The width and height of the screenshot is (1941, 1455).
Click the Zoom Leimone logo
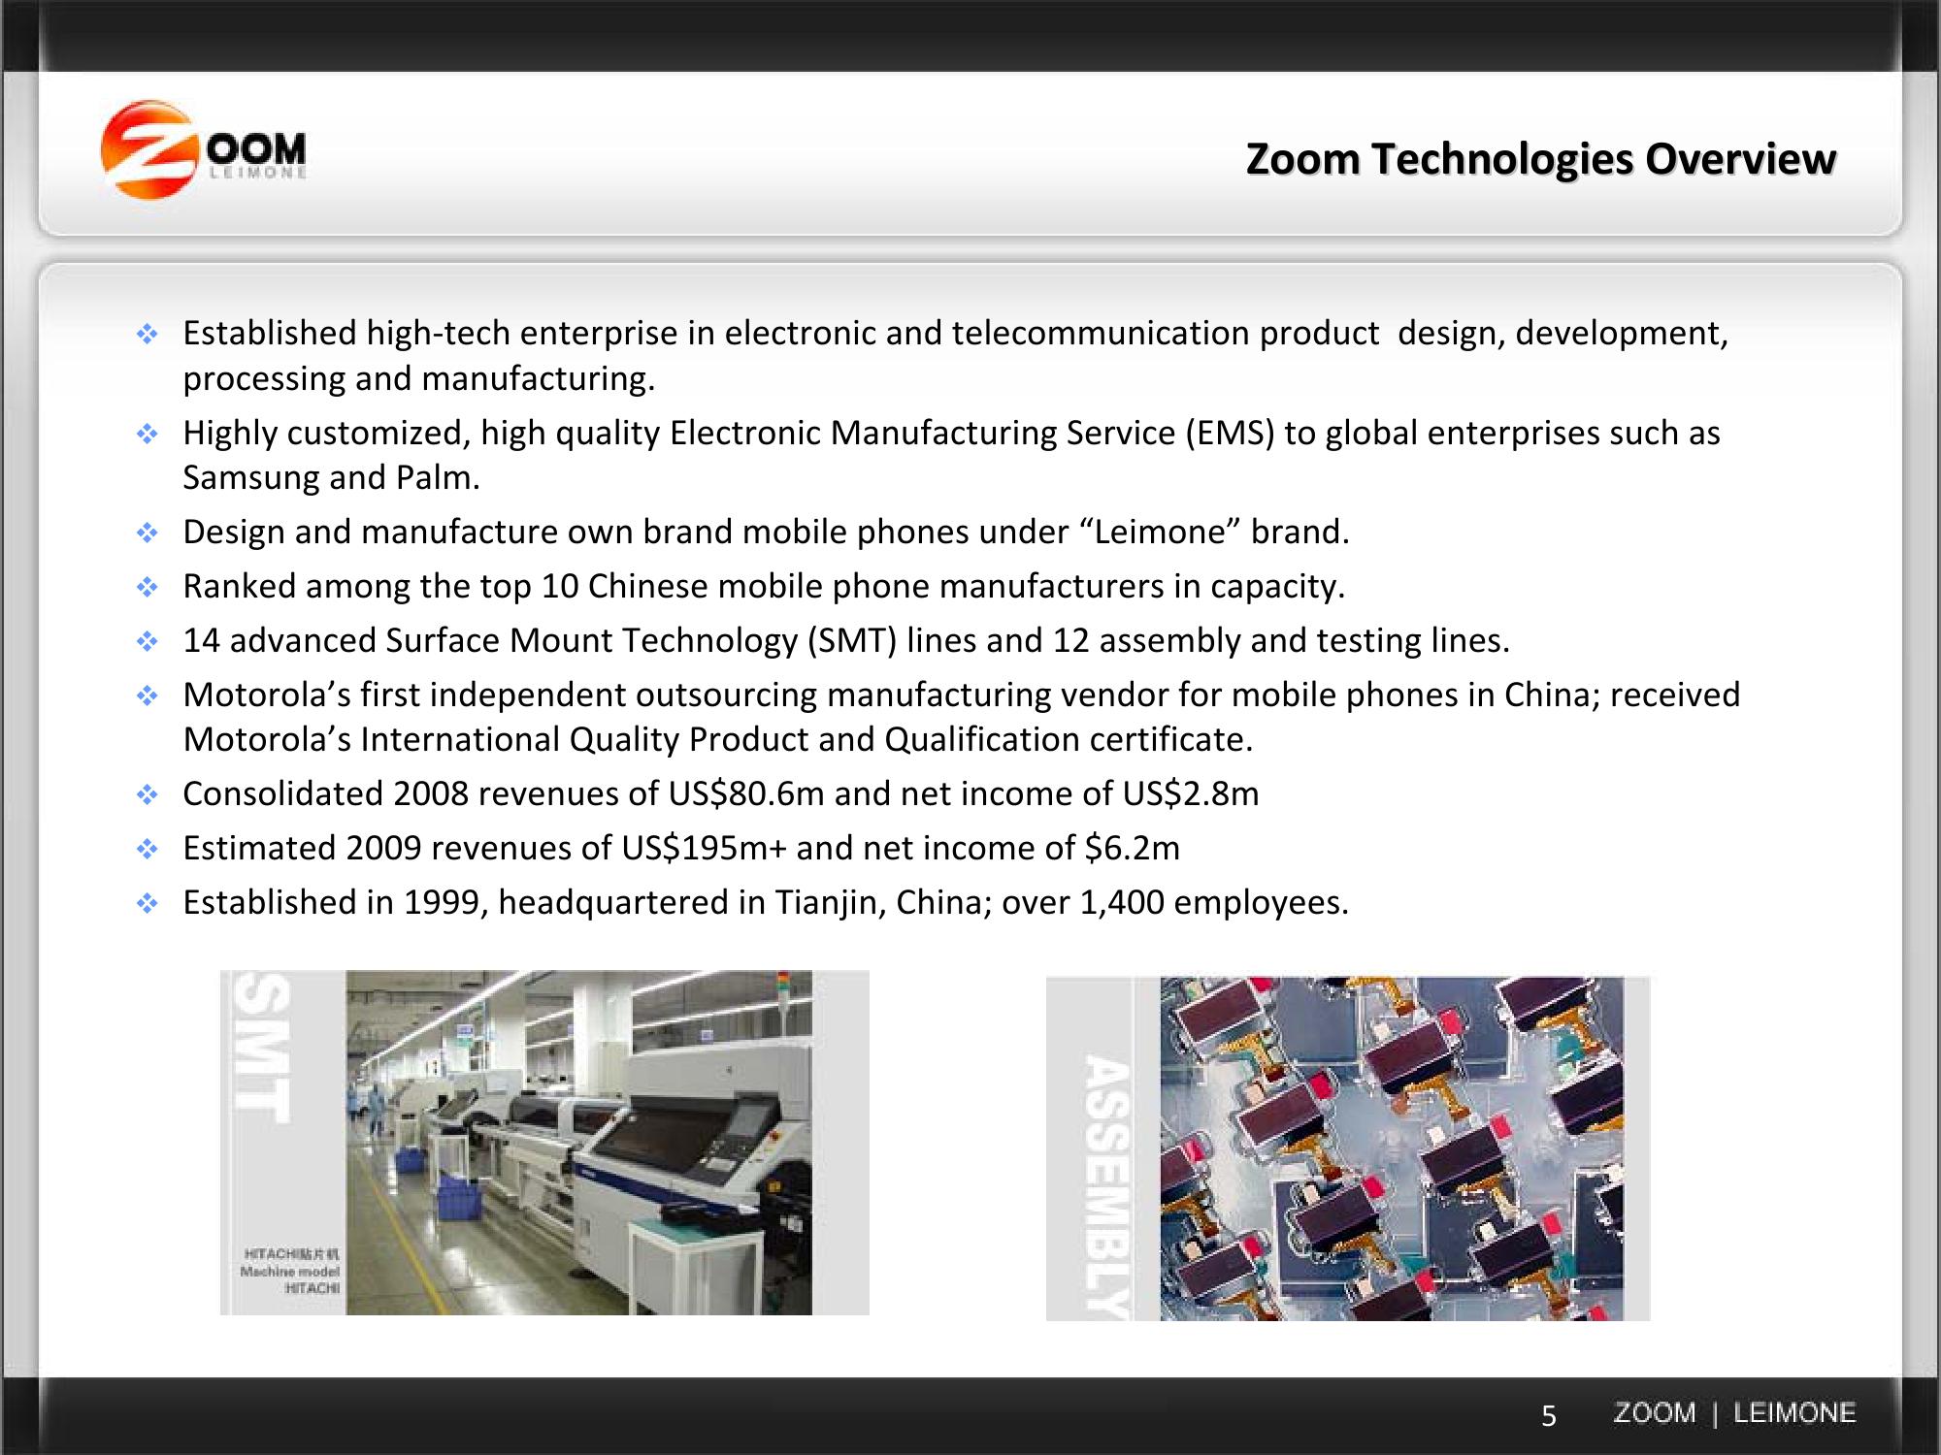click(x=204, y=149)
